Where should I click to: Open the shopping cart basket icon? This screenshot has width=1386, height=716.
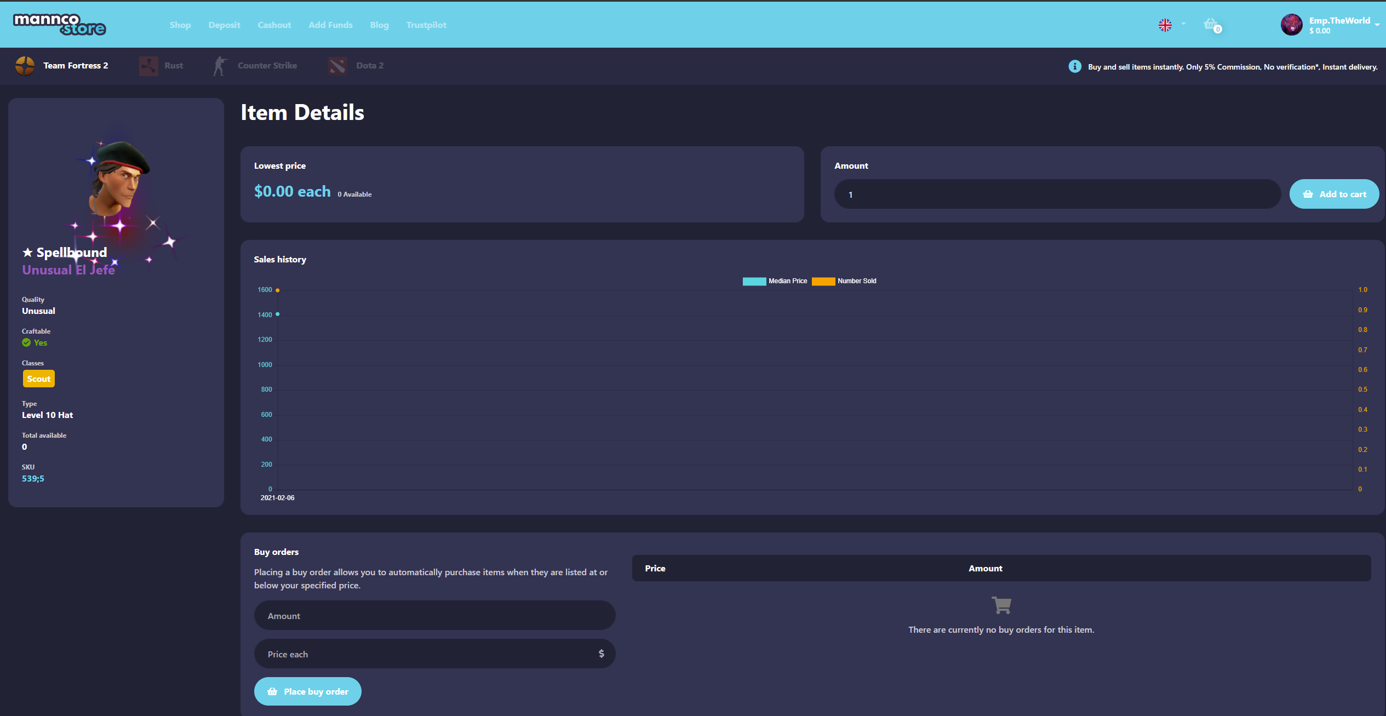click(1210, 25)
